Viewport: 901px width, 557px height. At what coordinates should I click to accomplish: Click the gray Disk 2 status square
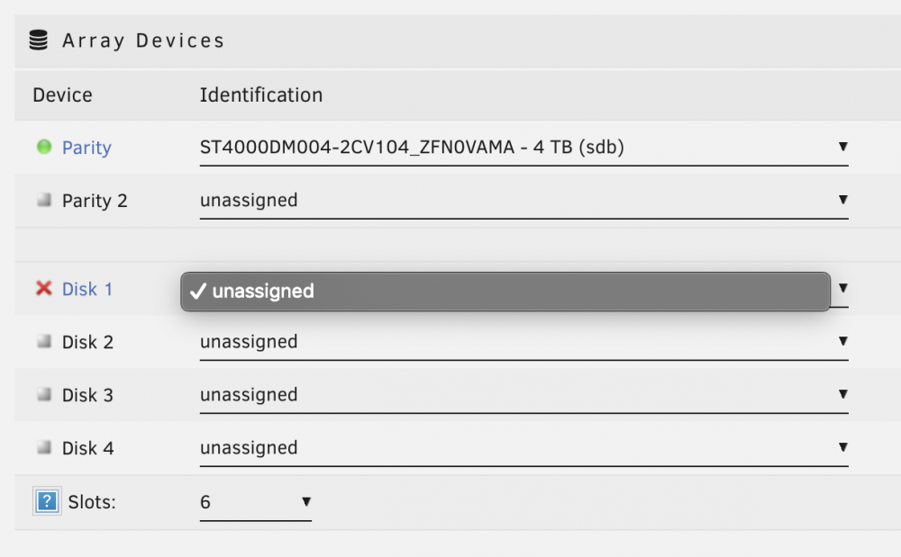point(44,341)
